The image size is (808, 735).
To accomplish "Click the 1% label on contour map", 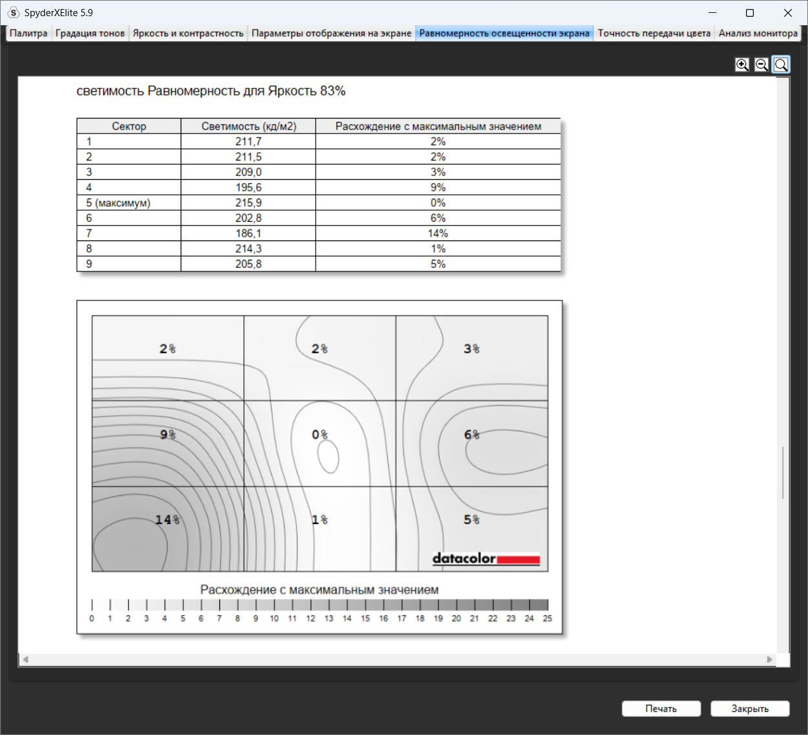I will tap(319, 520).
